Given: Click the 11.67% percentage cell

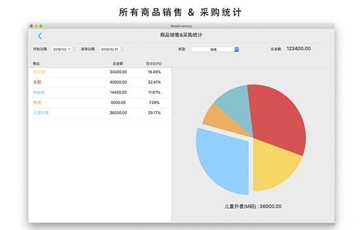Looking at the screenshot, I should pyautogui.click(x=154, y=93).
